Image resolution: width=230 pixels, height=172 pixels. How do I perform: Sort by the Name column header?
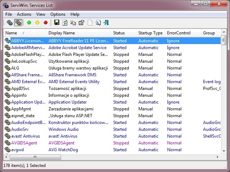25,33
